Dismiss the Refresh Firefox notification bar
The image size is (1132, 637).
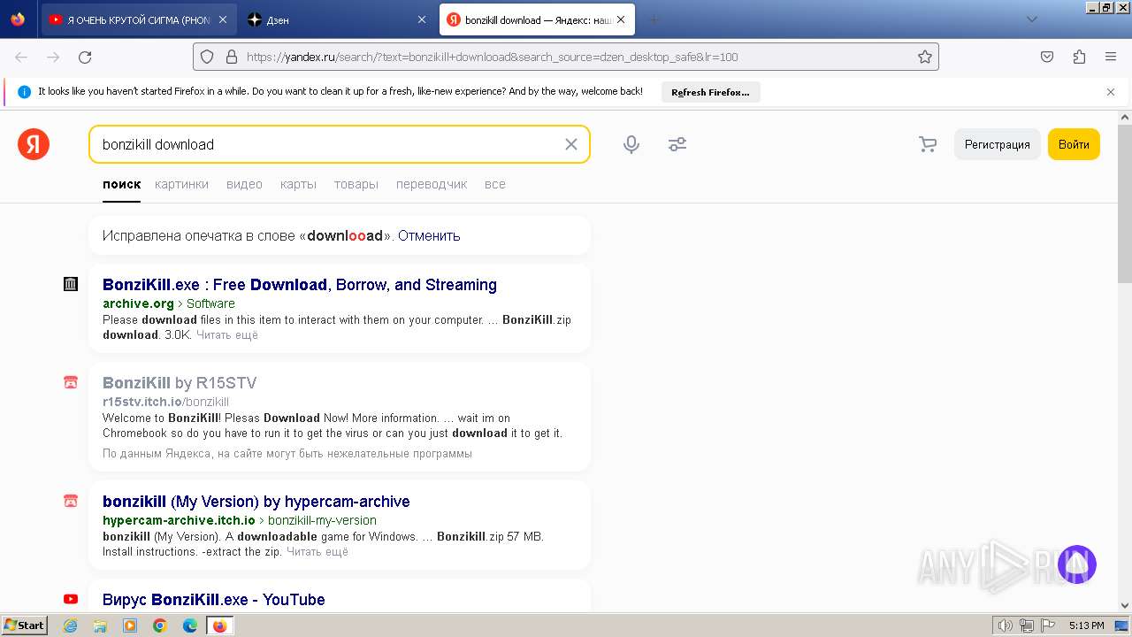tap(1111, 92)
